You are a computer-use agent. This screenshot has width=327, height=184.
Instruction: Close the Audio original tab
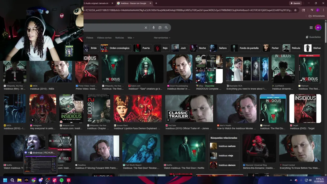pos(112,3)
